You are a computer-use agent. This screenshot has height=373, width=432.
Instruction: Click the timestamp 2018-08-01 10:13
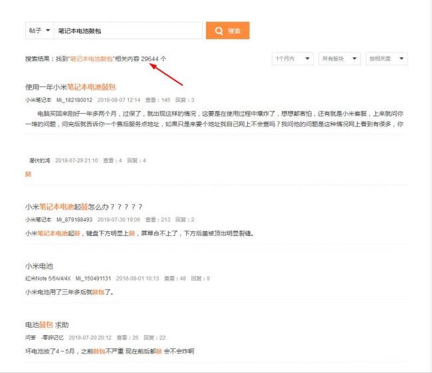click(138, 279)
